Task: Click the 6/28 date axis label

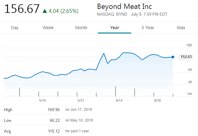Action: click(157, 100)
